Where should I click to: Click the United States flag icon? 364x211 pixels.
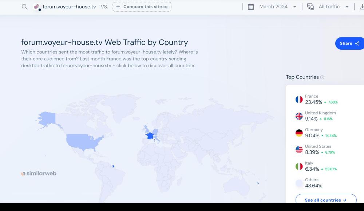point(299,150)
